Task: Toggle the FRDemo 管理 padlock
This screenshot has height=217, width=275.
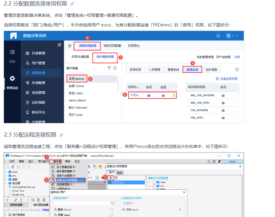Action: pos(163,95)
